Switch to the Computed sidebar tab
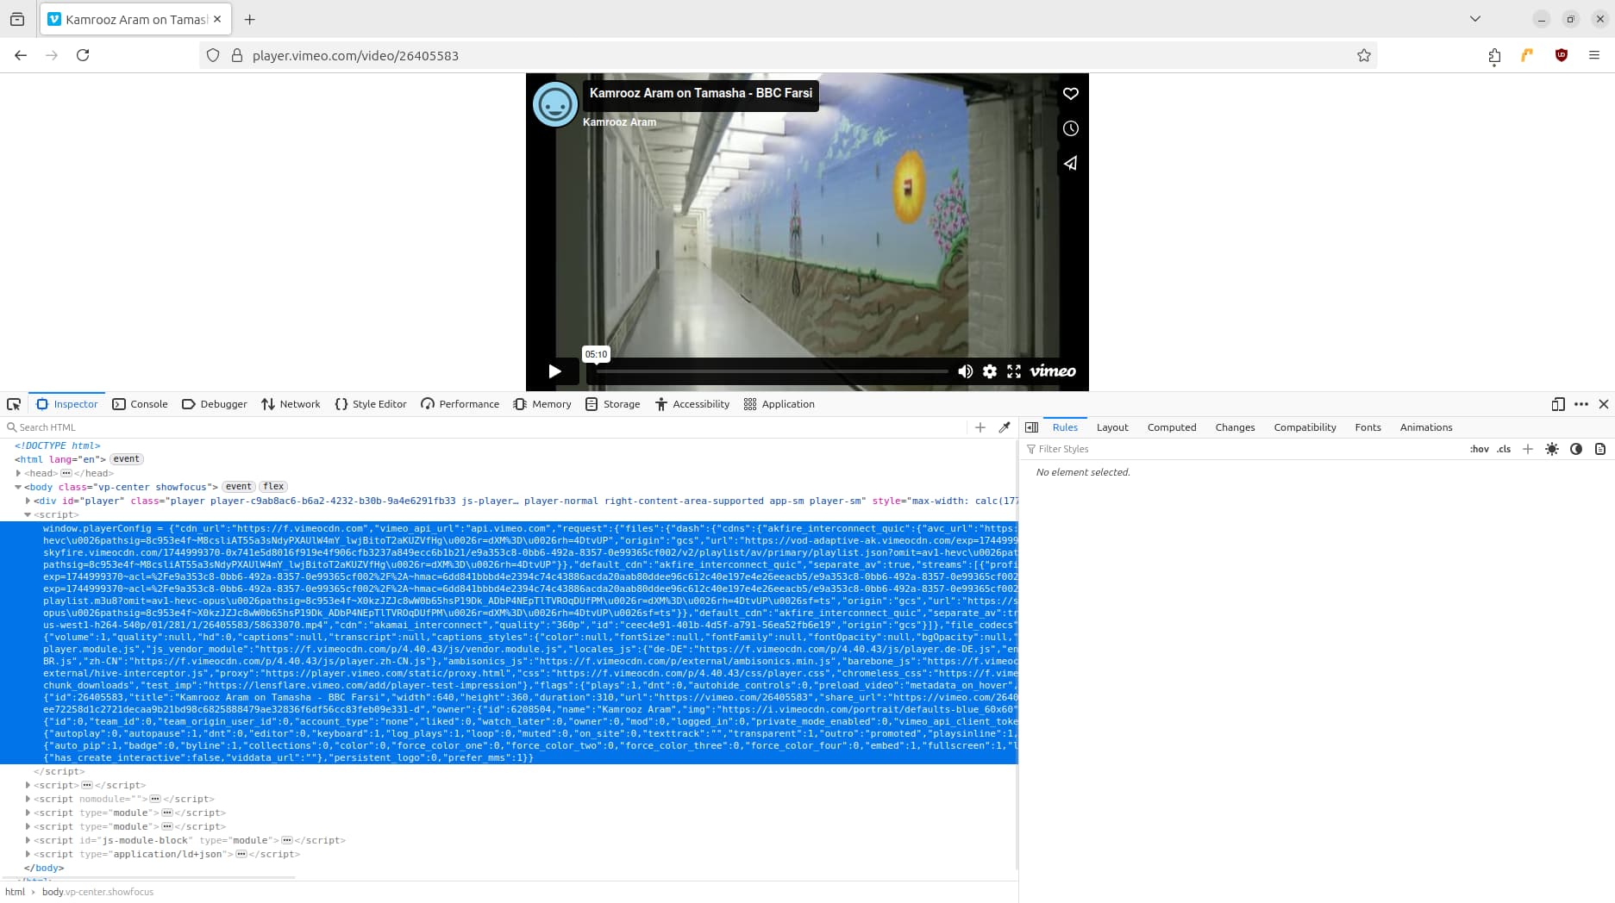The width and height of the screenshot is (1615, 903). coord(1172,427)
